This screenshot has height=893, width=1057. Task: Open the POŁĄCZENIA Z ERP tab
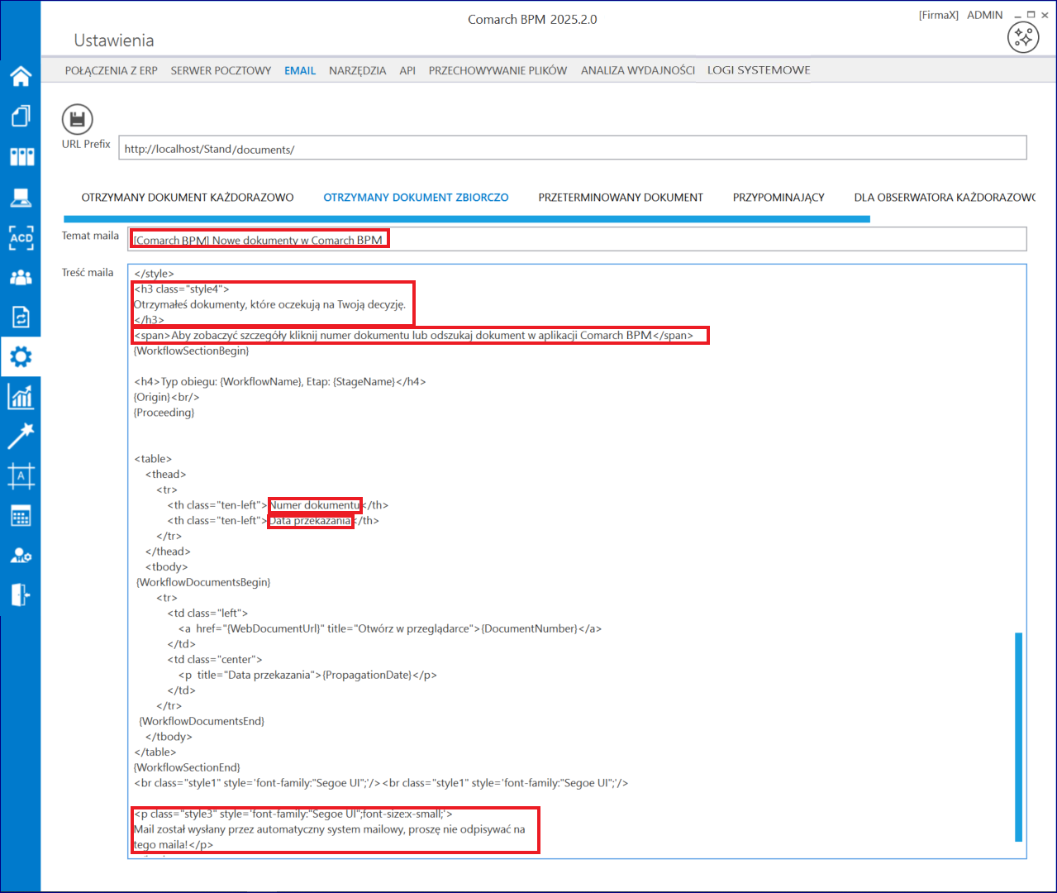112,70
